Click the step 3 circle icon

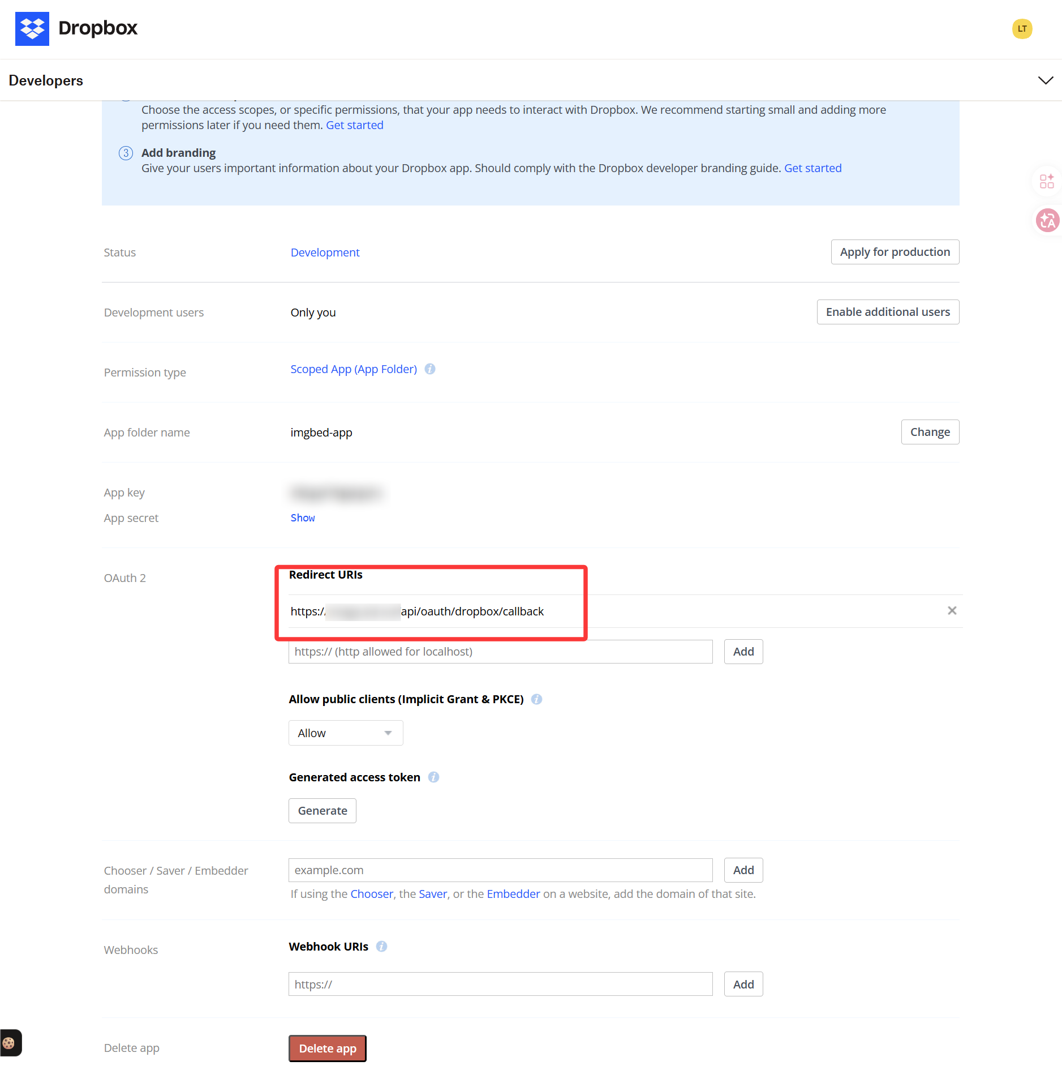click(126, 153)
